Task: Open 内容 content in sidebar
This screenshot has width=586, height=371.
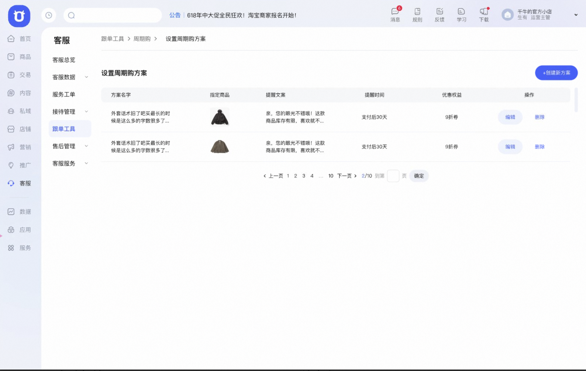Action: point(19,93)
